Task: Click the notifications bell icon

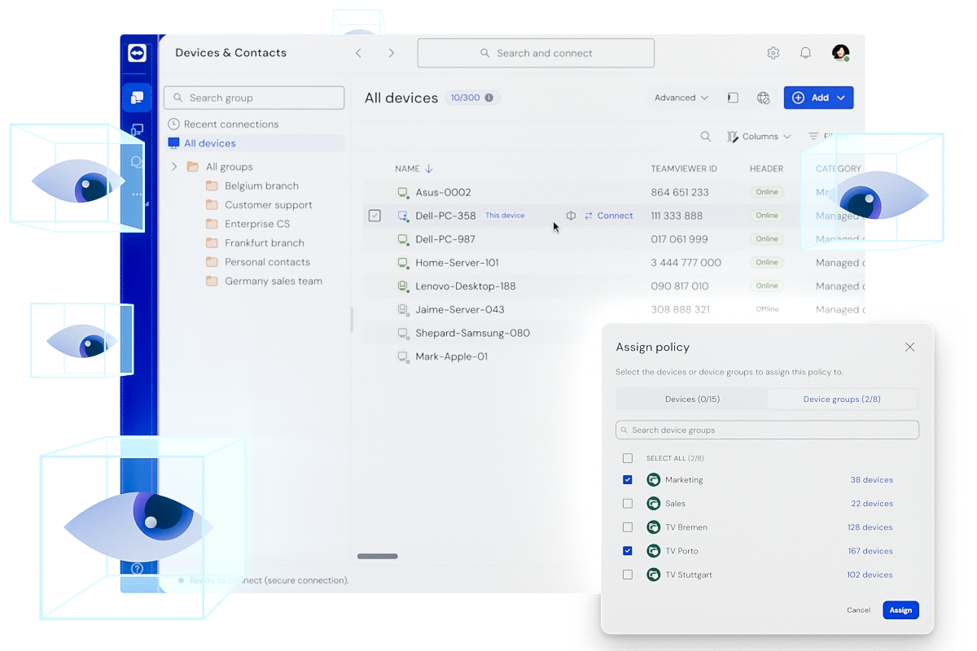Action: coord(805,52)
